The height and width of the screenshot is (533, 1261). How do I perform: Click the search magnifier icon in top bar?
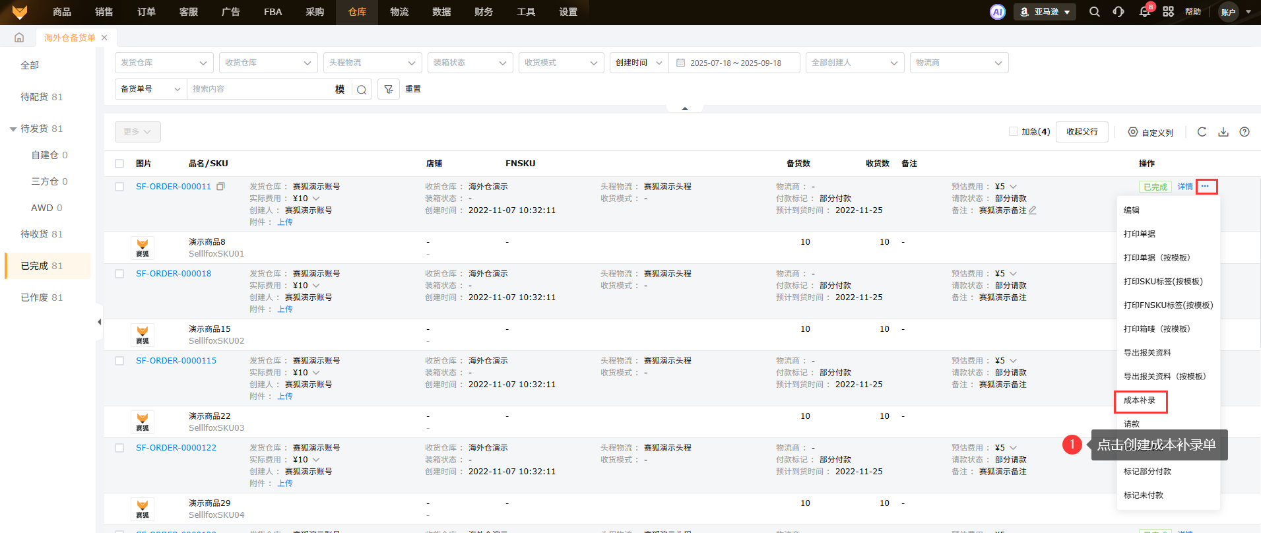pos(1094,12)
